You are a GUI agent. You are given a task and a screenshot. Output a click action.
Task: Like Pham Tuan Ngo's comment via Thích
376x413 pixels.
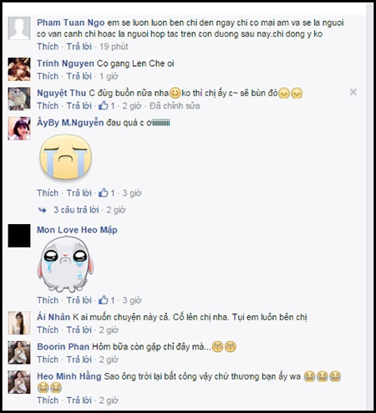tap(48, 47)
